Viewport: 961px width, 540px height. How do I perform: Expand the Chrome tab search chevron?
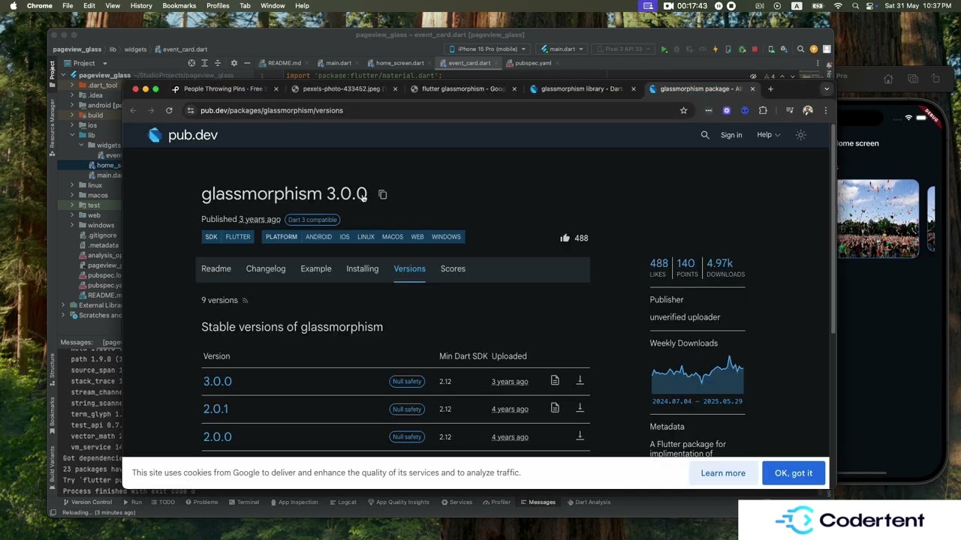pyautogui.click(x=827, y=89)
